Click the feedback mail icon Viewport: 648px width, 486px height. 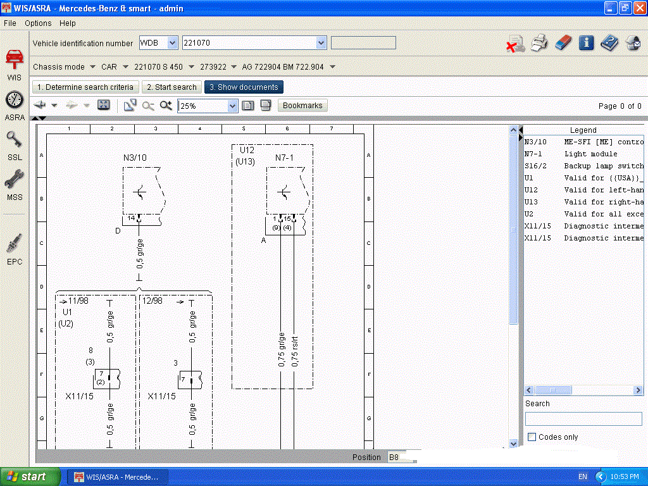pyautogui.click(x=633, y=43)
